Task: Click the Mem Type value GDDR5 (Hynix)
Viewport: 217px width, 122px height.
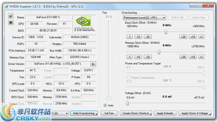Action: [80, 57]
